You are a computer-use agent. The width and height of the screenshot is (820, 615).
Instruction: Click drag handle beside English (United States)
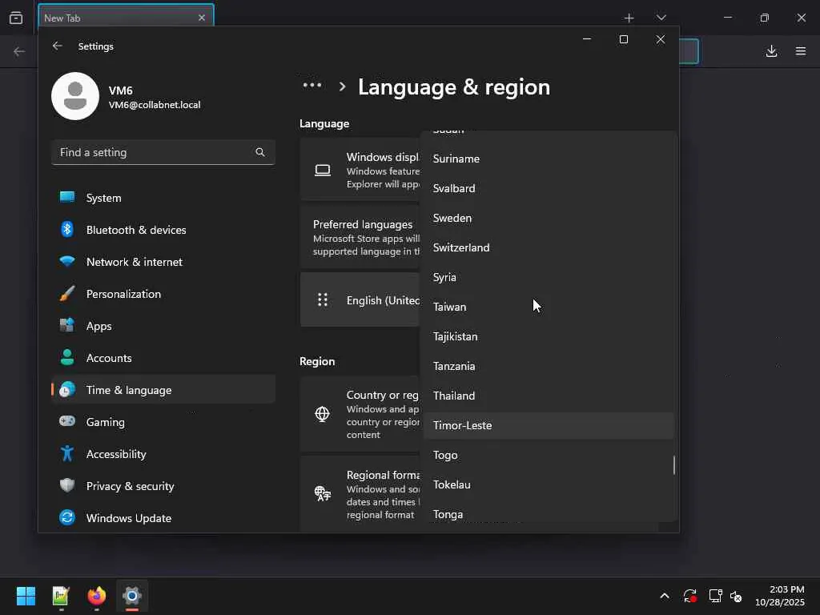point(323,299)
